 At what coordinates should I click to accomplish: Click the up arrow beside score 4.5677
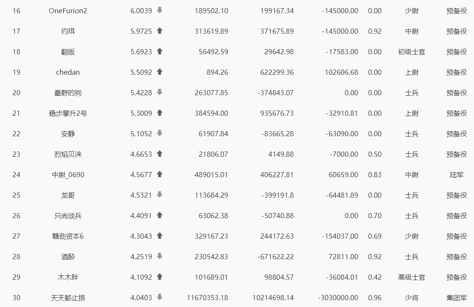coord(159,174)
